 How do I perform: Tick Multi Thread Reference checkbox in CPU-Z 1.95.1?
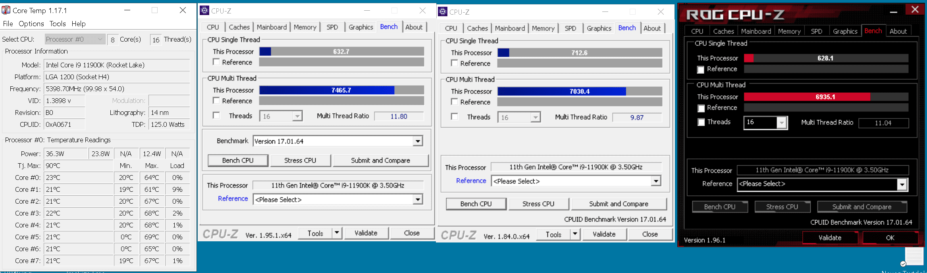pos(216,101)
